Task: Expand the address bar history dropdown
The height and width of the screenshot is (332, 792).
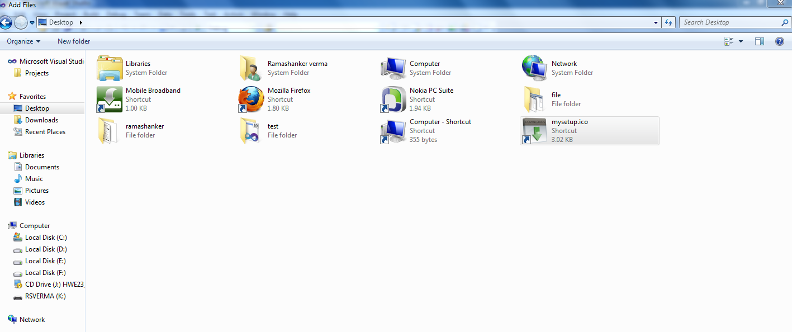Action: point(656,22)
